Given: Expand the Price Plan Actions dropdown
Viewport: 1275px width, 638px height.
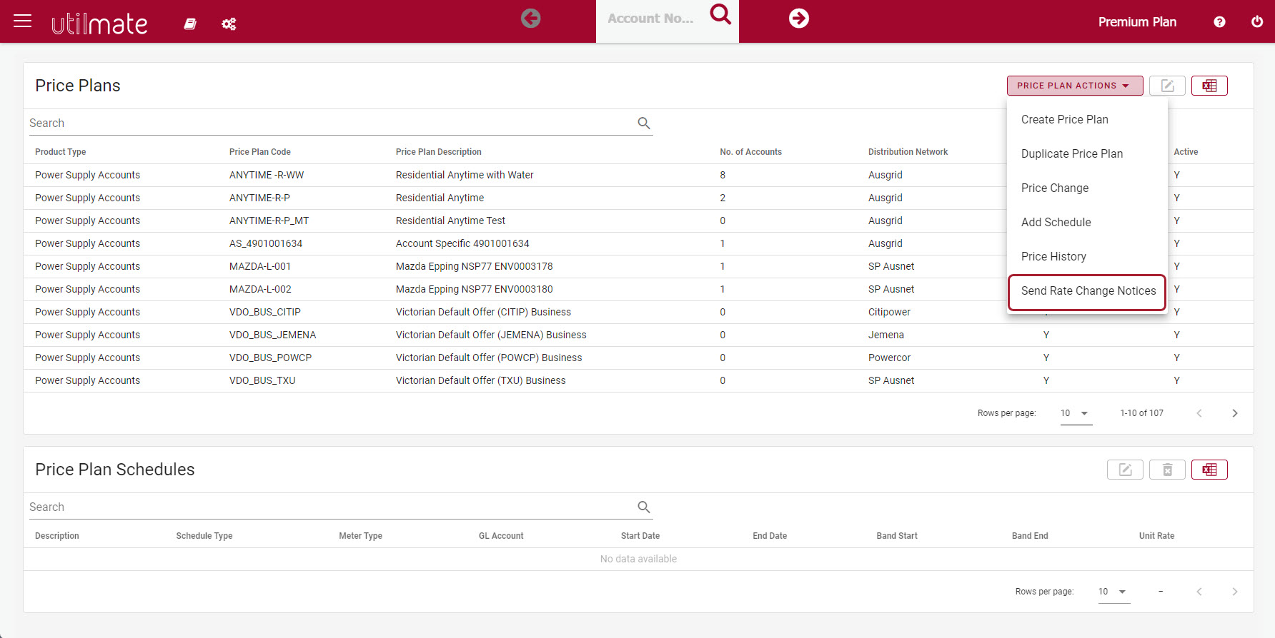Looking at the screenshot, I should coord(1075,86).
